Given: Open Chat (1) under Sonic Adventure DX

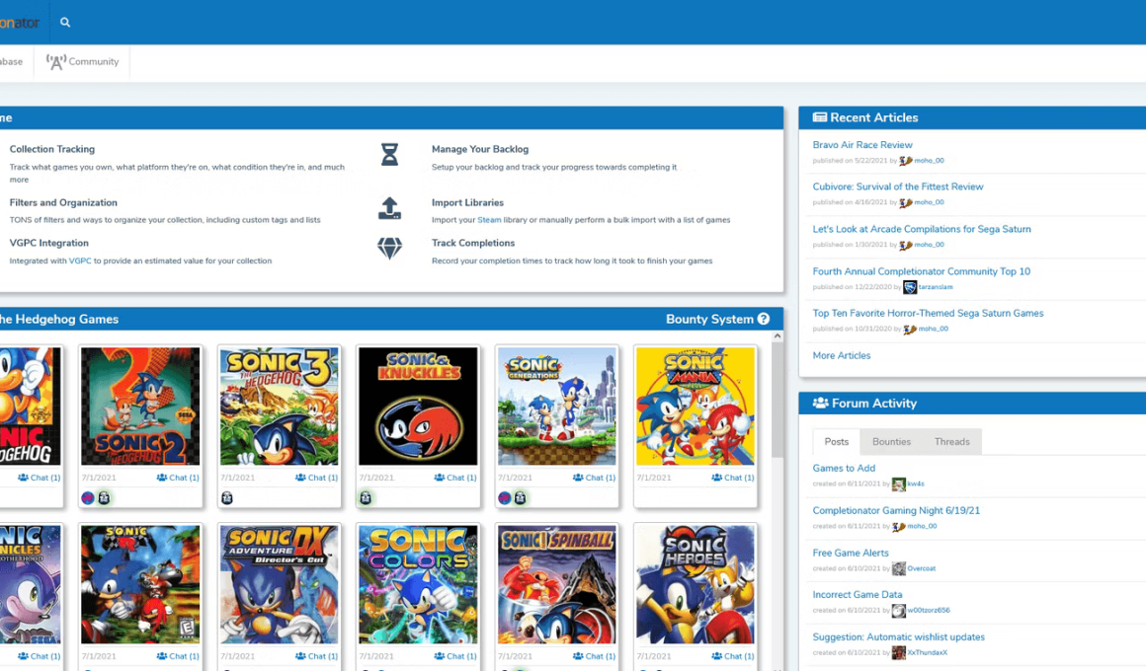Looking at the screenshot, I should (316, 656).
